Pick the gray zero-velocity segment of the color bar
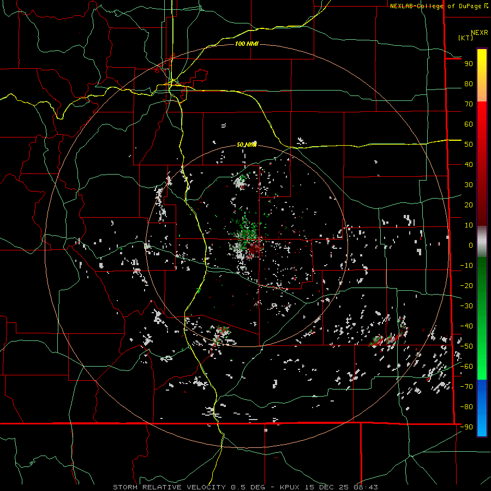 (x=482, y=242)
